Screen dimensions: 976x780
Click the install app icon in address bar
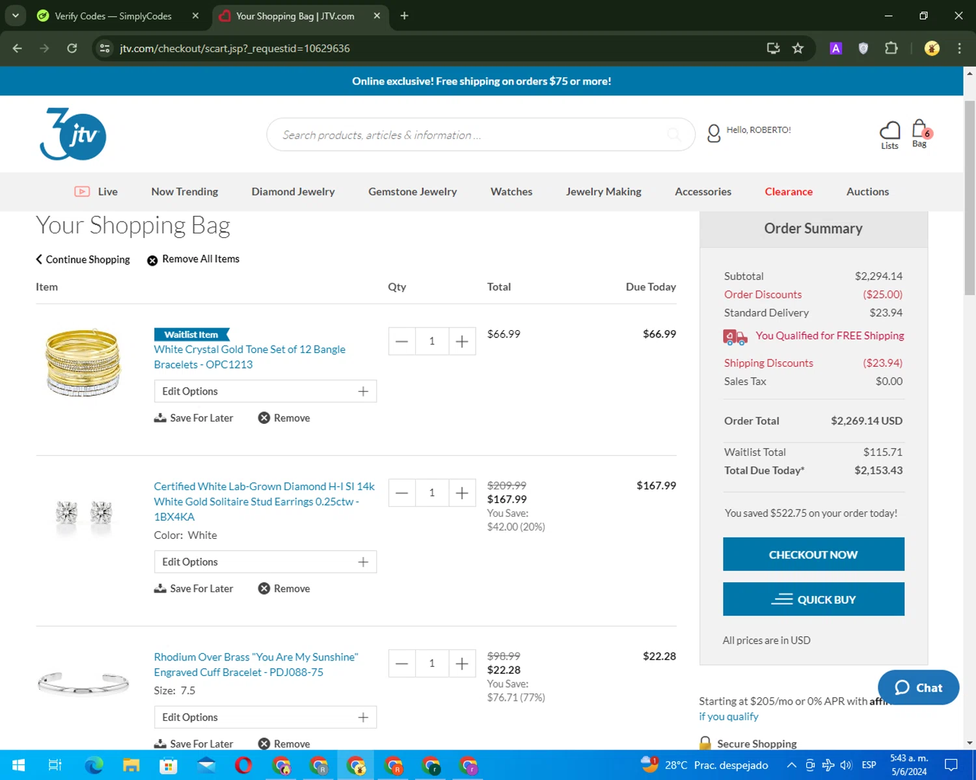coord(773,48)
